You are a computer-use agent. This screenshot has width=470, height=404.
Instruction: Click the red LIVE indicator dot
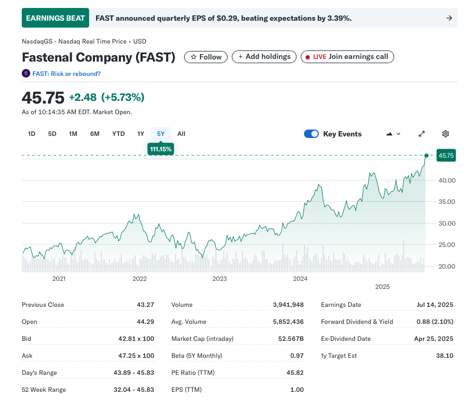coord(308,57)
